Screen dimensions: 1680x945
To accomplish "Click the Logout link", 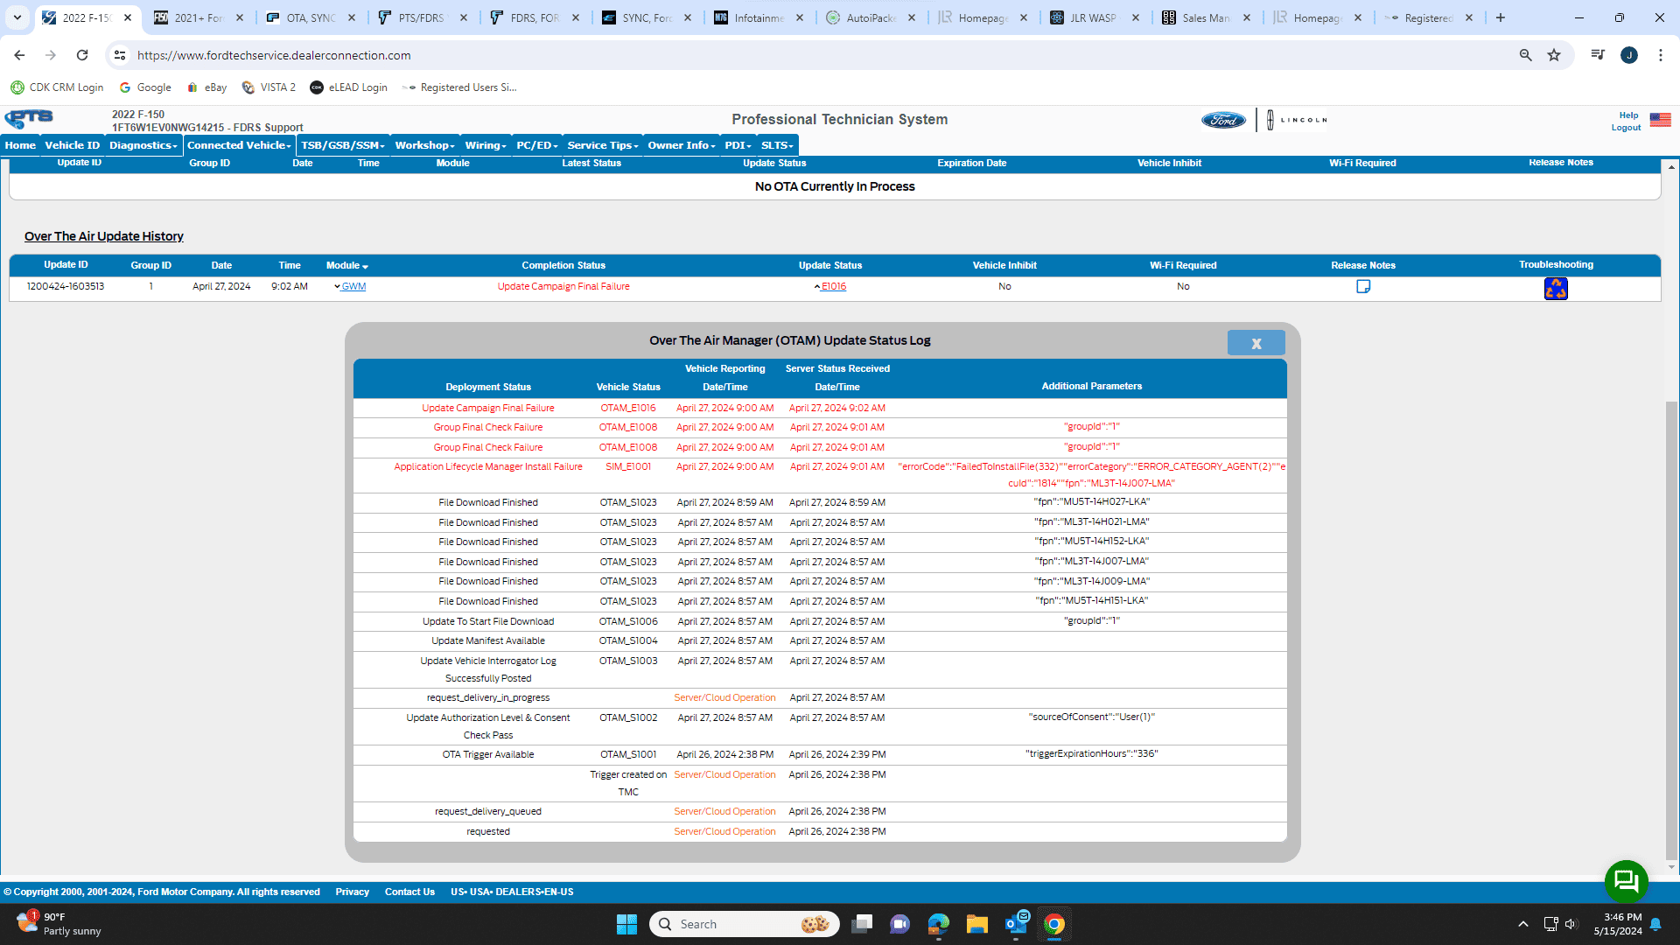I will [1626, 128].
